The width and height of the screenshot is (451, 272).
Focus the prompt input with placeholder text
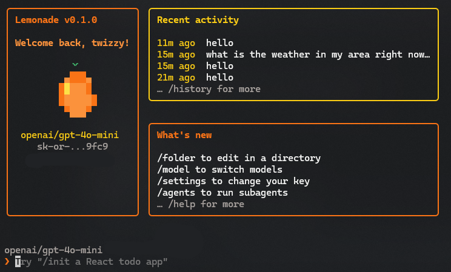click(x=91, y=262)
